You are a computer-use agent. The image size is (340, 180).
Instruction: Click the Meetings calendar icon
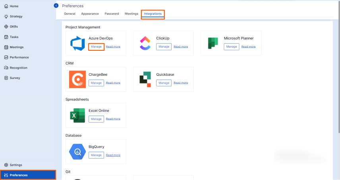point(6,47)
